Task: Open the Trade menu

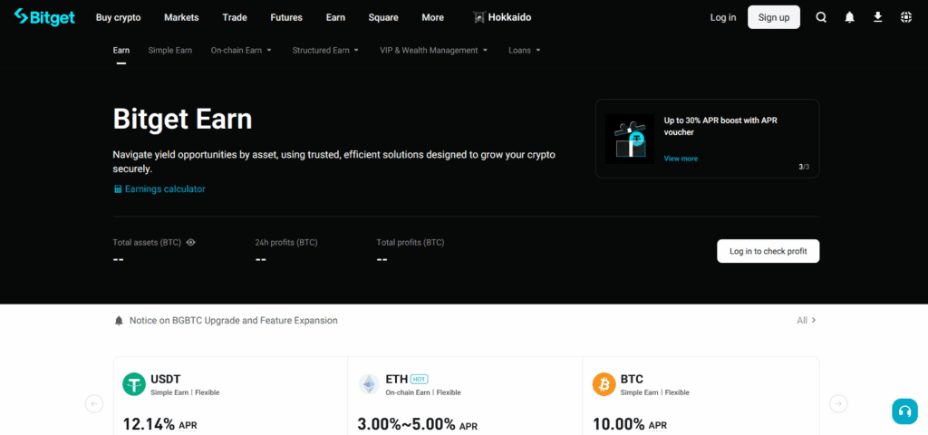Action: [x=235, y=18]
